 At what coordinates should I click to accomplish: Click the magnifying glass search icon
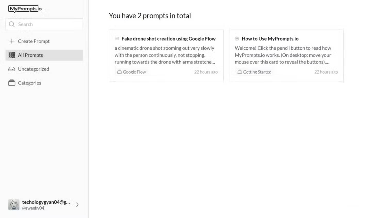pyautogui.click(x=12, y=24)
